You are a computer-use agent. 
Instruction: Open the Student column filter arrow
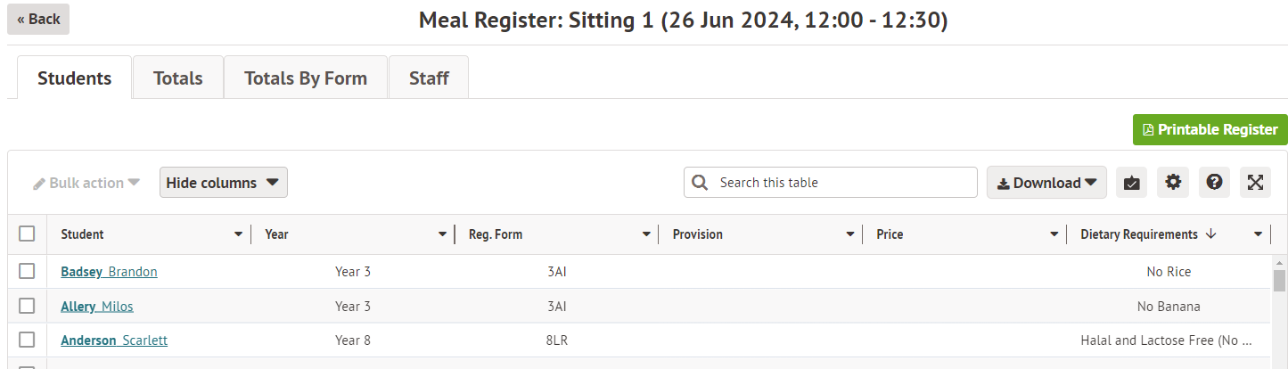238,234
